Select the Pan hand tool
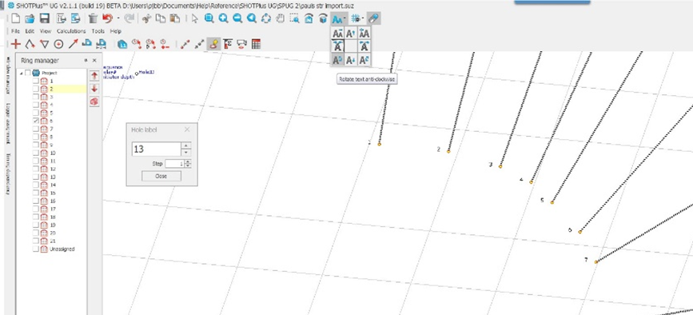The image size is (693, 315). [281, 18]
